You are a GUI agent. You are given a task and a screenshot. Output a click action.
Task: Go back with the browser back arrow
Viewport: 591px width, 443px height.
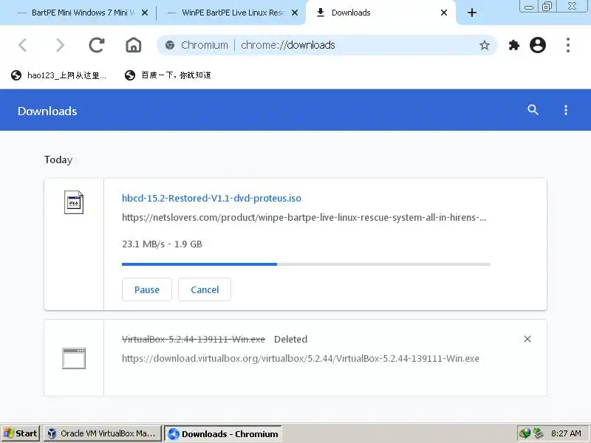(23, 45)
